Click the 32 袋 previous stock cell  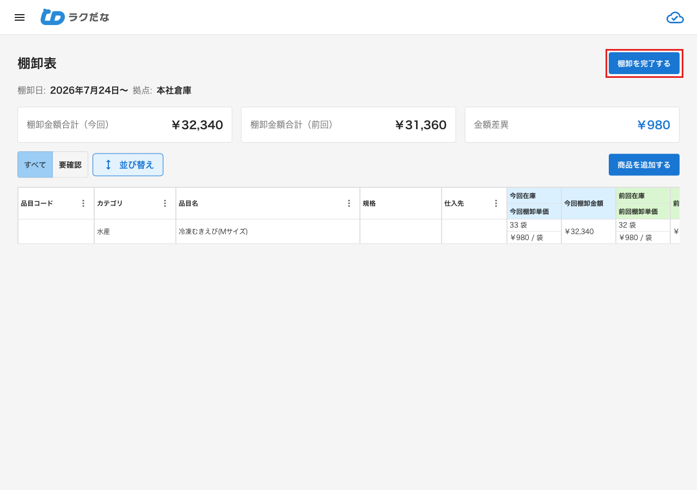coord(643,225)
